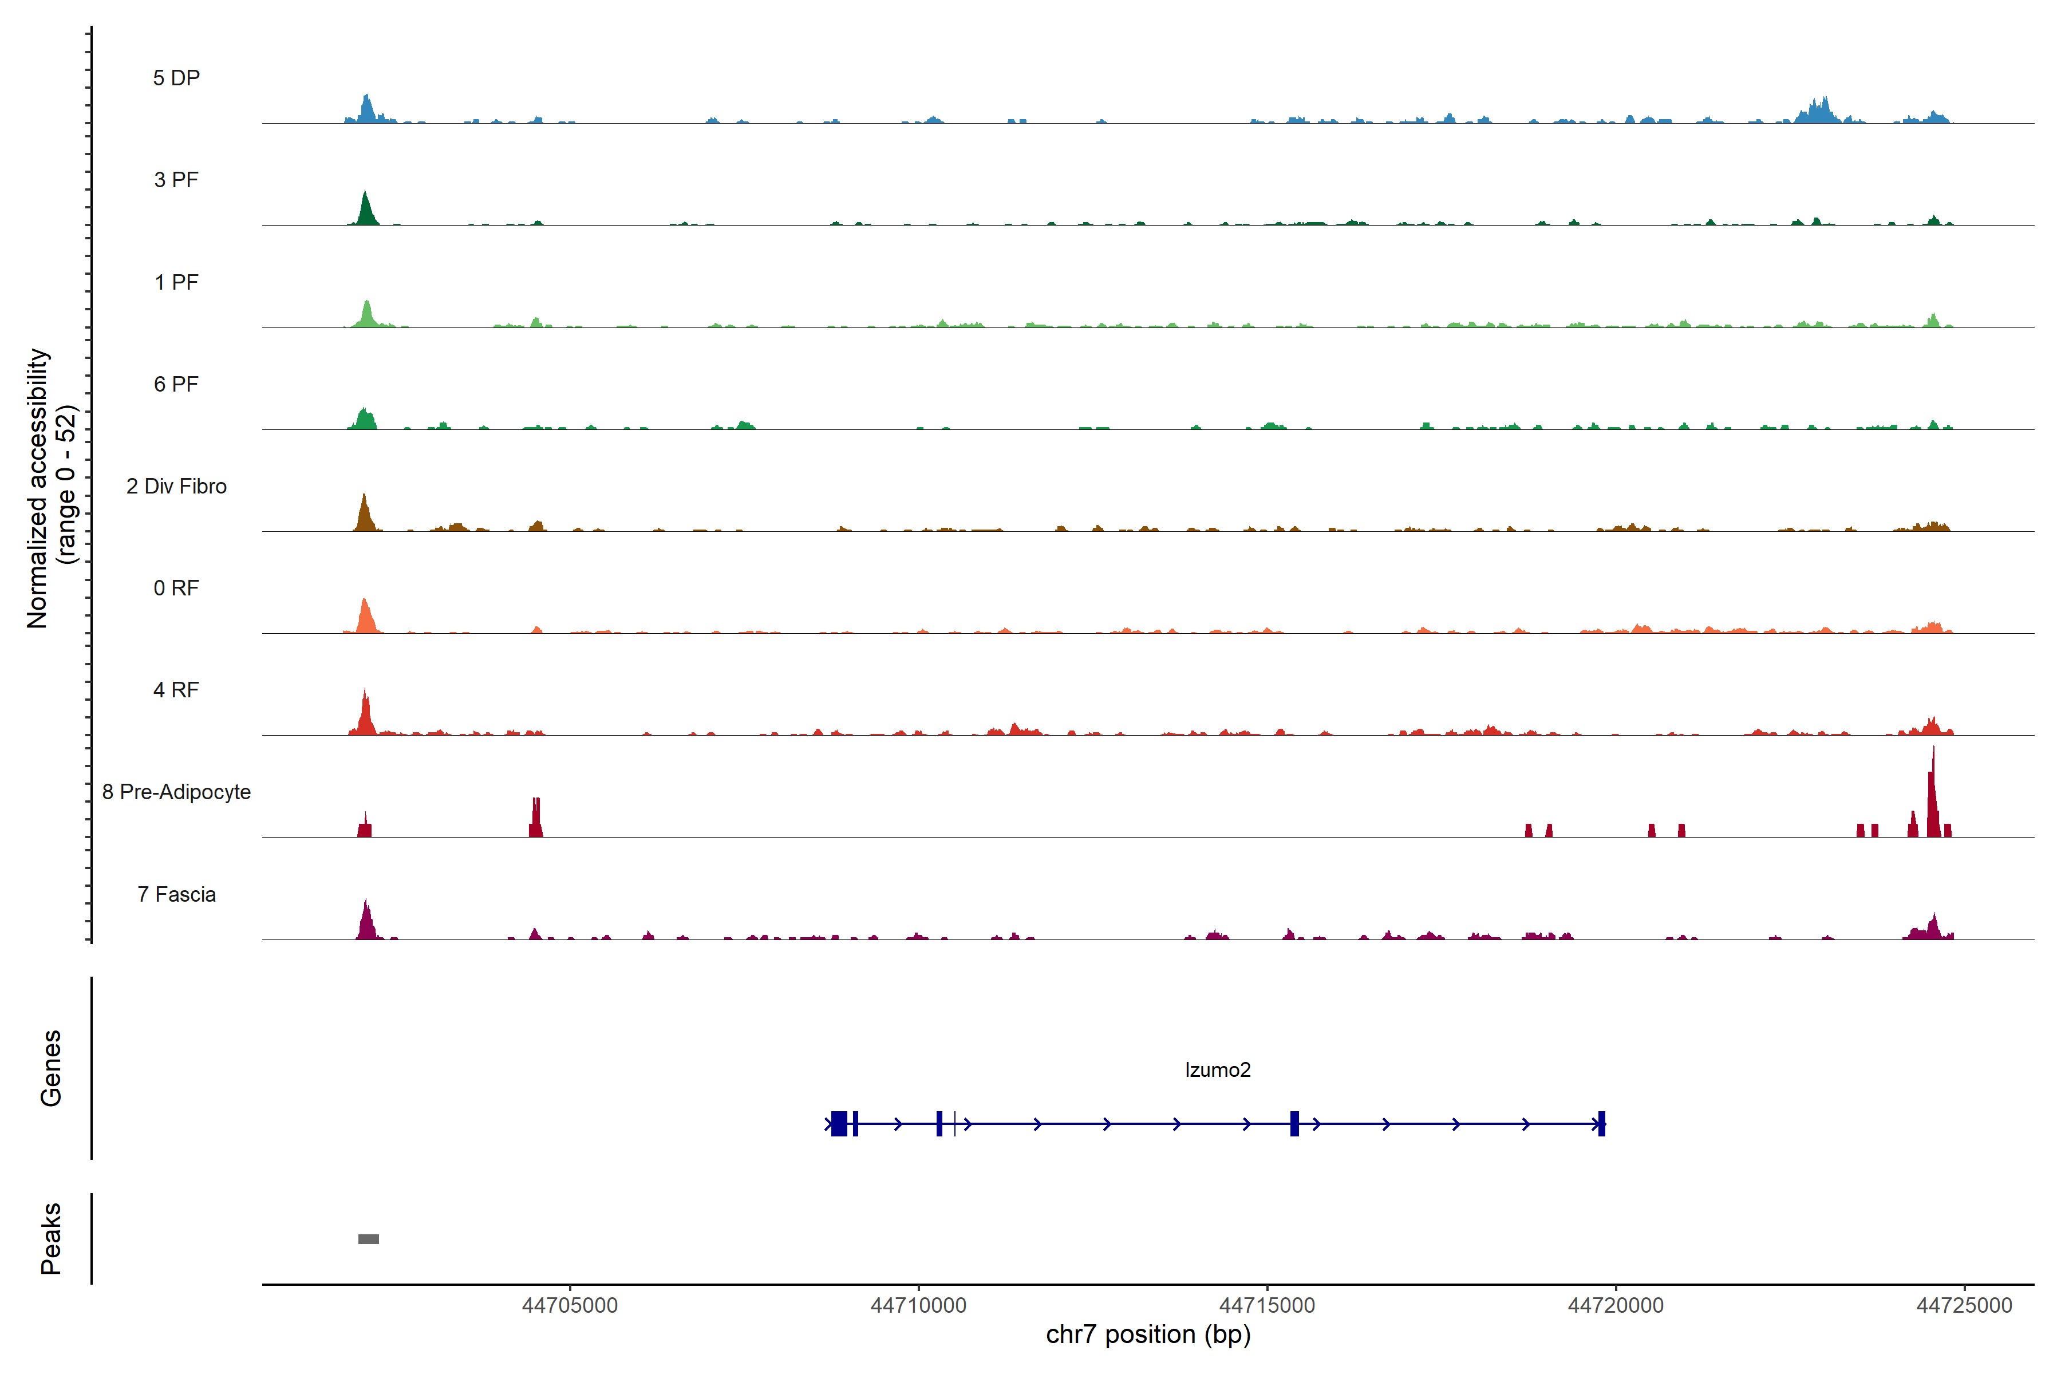Click the 6 PF track label
The height and width of the screenshot is (1374, 2061).
pos(176,384)
